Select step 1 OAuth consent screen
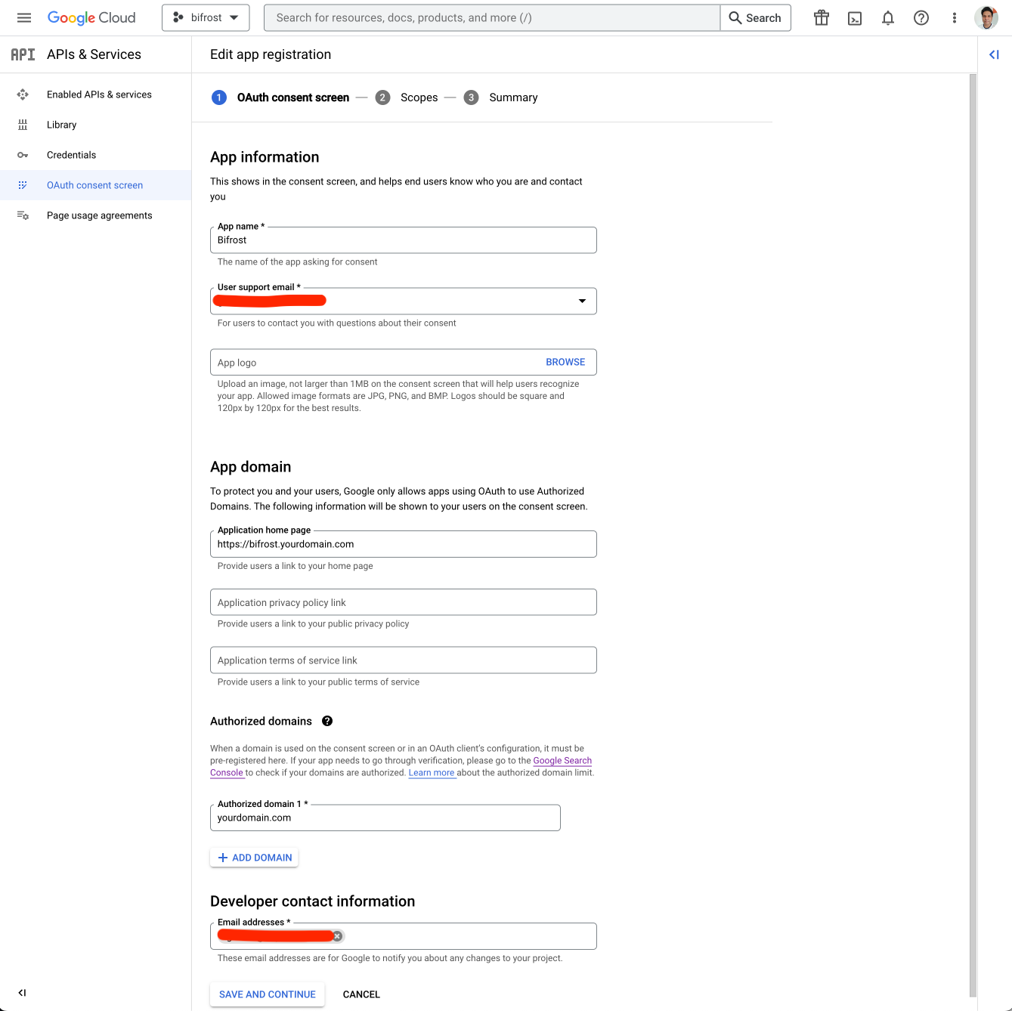Screen dimensions: 1012x1011 coord(280,97)
